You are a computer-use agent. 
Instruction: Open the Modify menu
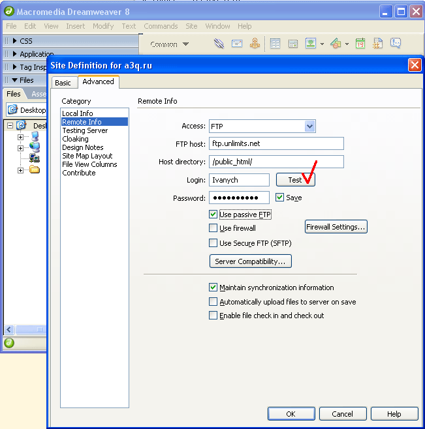coord(103,26)
